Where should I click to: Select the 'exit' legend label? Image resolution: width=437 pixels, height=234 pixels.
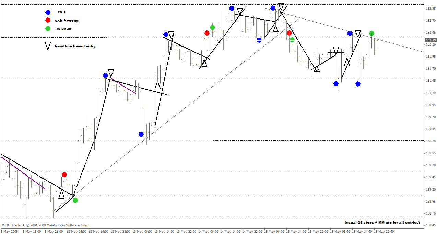(61, 12)
